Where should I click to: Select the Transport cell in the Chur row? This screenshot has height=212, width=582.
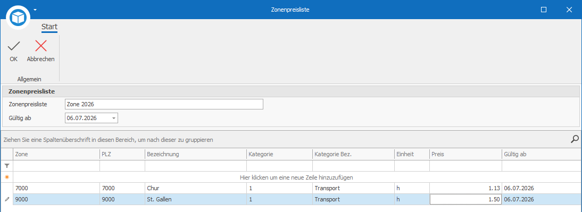tap(353, 188)
